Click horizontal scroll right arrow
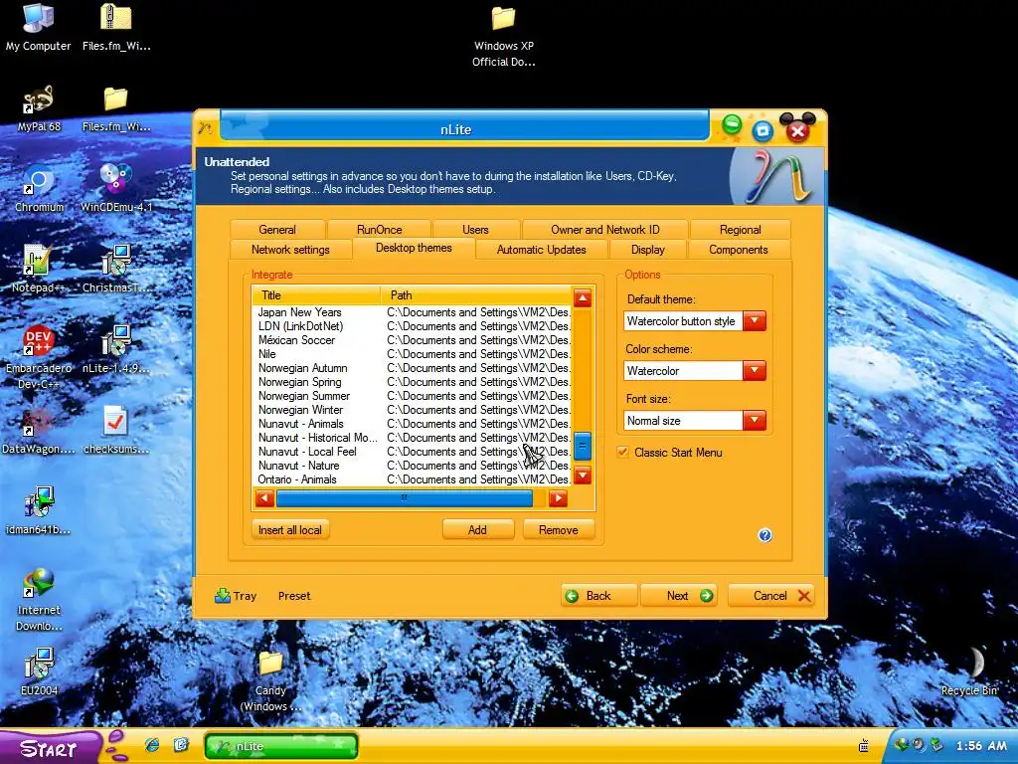 pos(558,498)
